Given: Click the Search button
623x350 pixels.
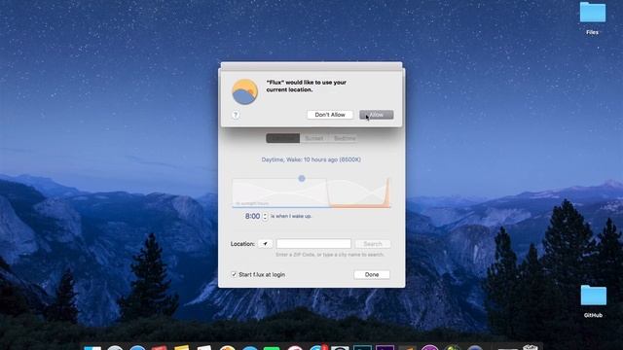Looking at the screenshot, I should (372, 244).
